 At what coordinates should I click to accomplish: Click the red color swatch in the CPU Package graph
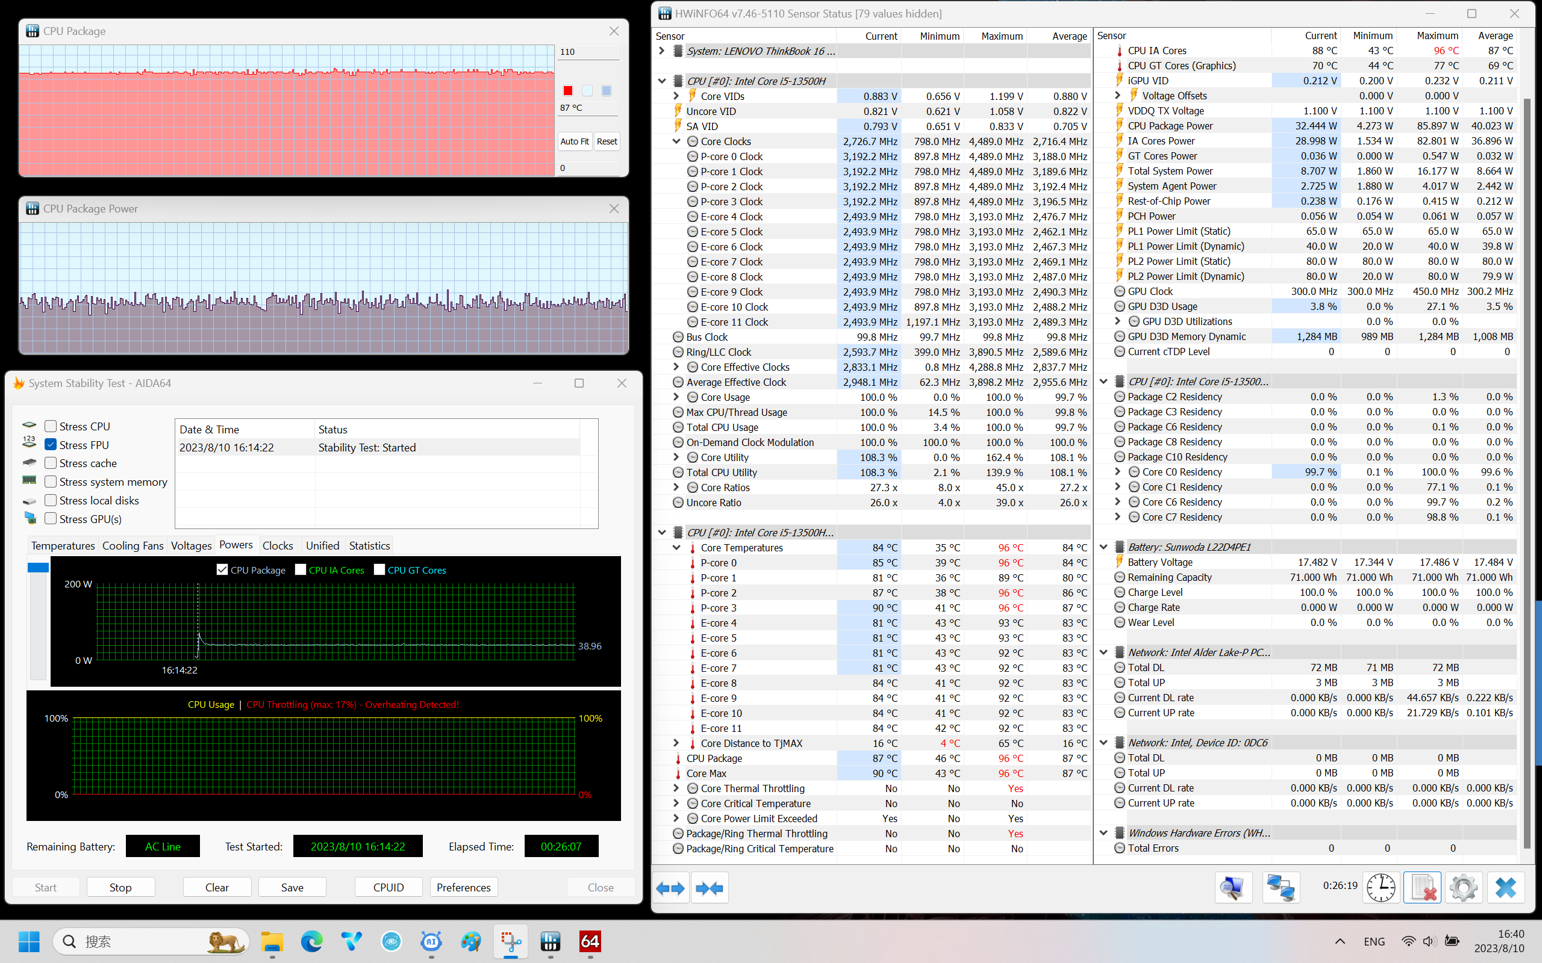[568, 90]
